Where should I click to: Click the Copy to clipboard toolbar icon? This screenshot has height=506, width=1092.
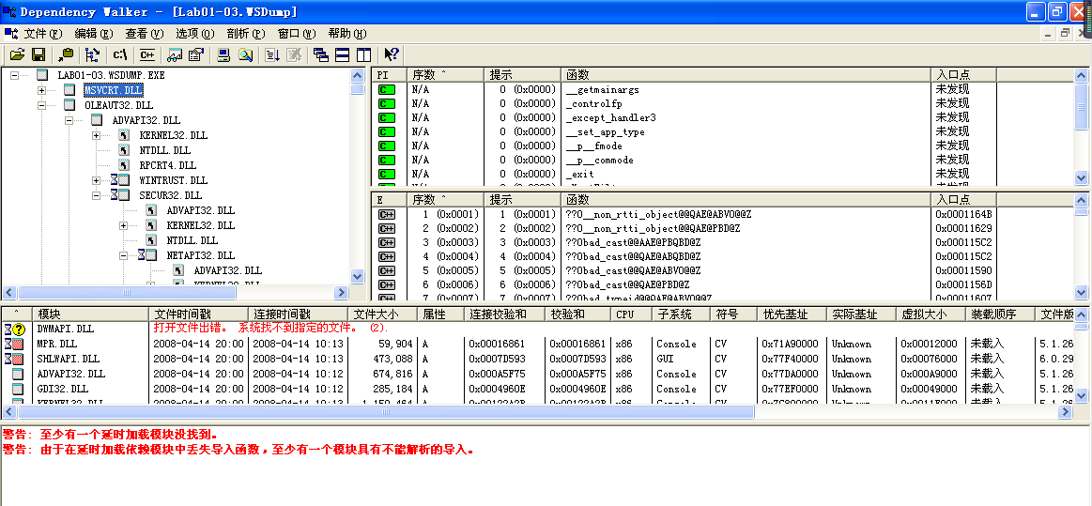tap(66, 54)
